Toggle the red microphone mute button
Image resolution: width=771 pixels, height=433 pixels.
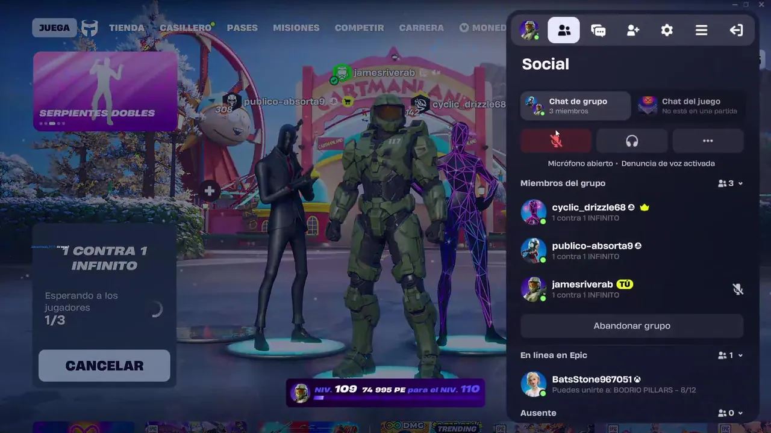[x=556, y=141]
